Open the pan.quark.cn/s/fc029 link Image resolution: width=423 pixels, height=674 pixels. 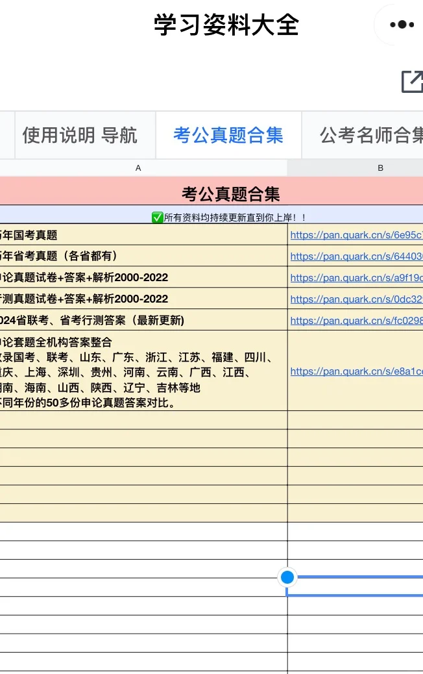click(x=356, y=321)
